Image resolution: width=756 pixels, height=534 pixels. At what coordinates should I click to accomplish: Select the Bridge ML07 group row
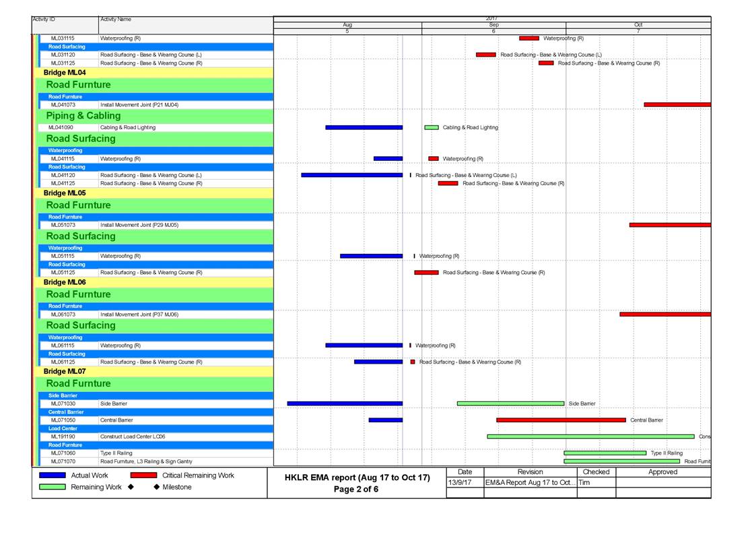click(x=154, y=372)
